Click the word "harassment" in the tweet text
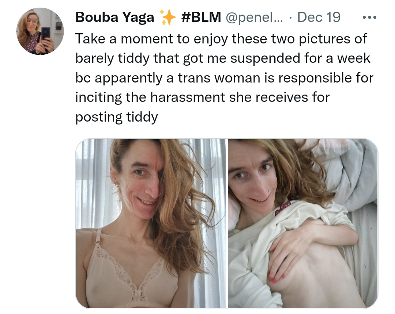The width and height of the screenshot is (395, 314). click(187, 97)
